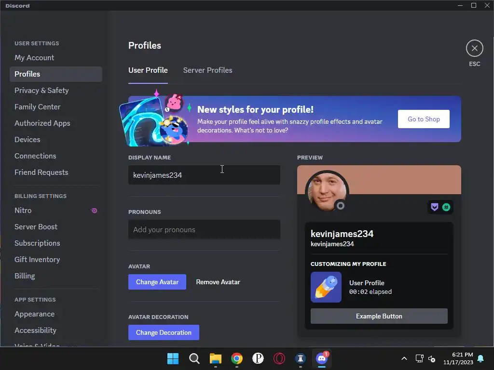Open Privacy & Safety settings
This screenshot has width=494, height=370.
56,90
